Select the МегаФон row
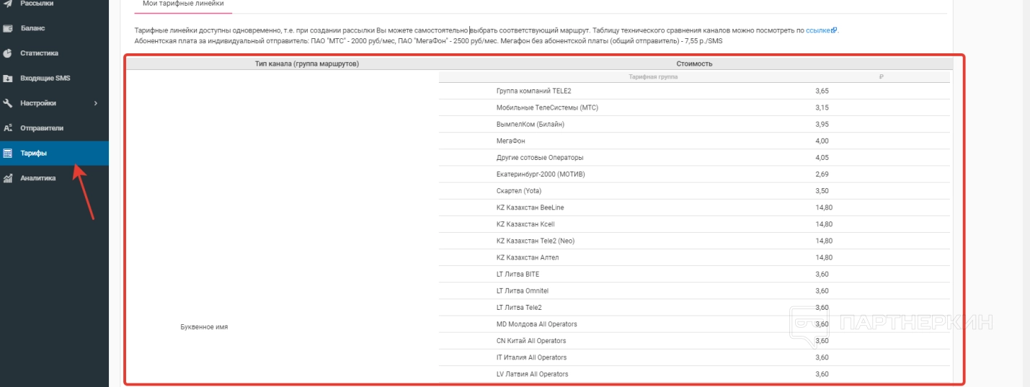Viewport: 1030px width, 387px height. [694, 141]
